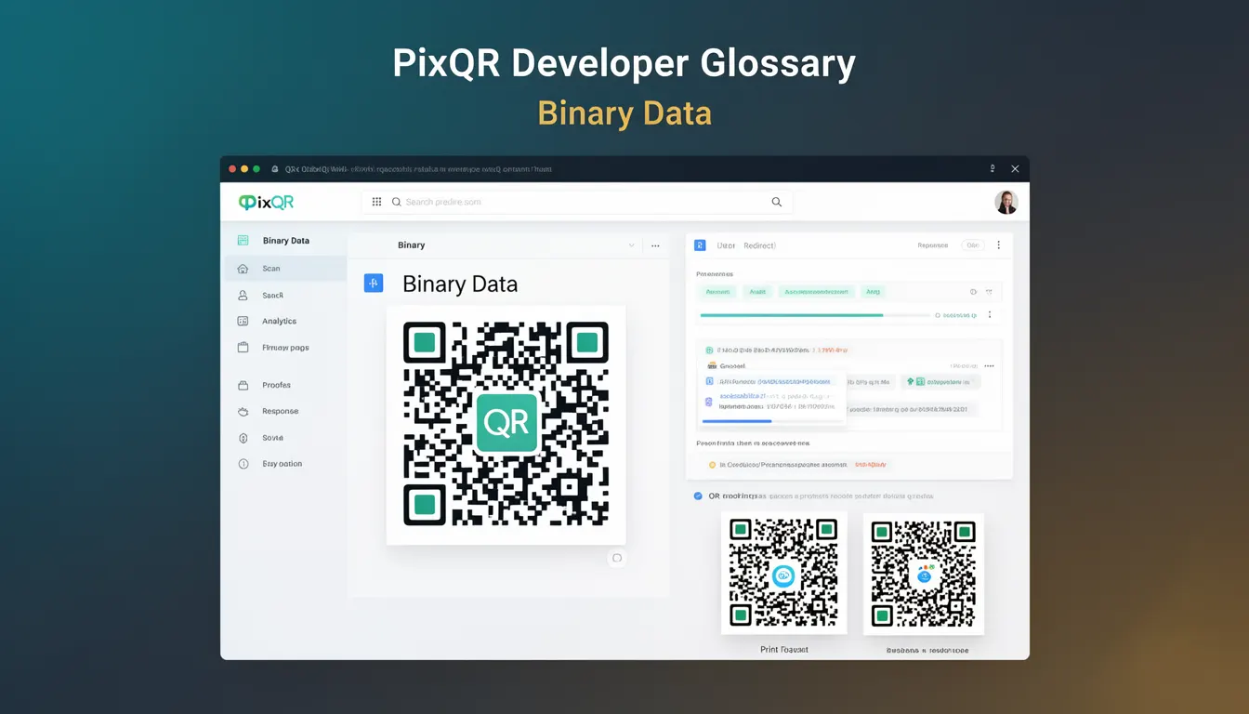1249x714 pixels.
Task: Click the rightmost small QR thumbnail
Action: click(924, 574)
